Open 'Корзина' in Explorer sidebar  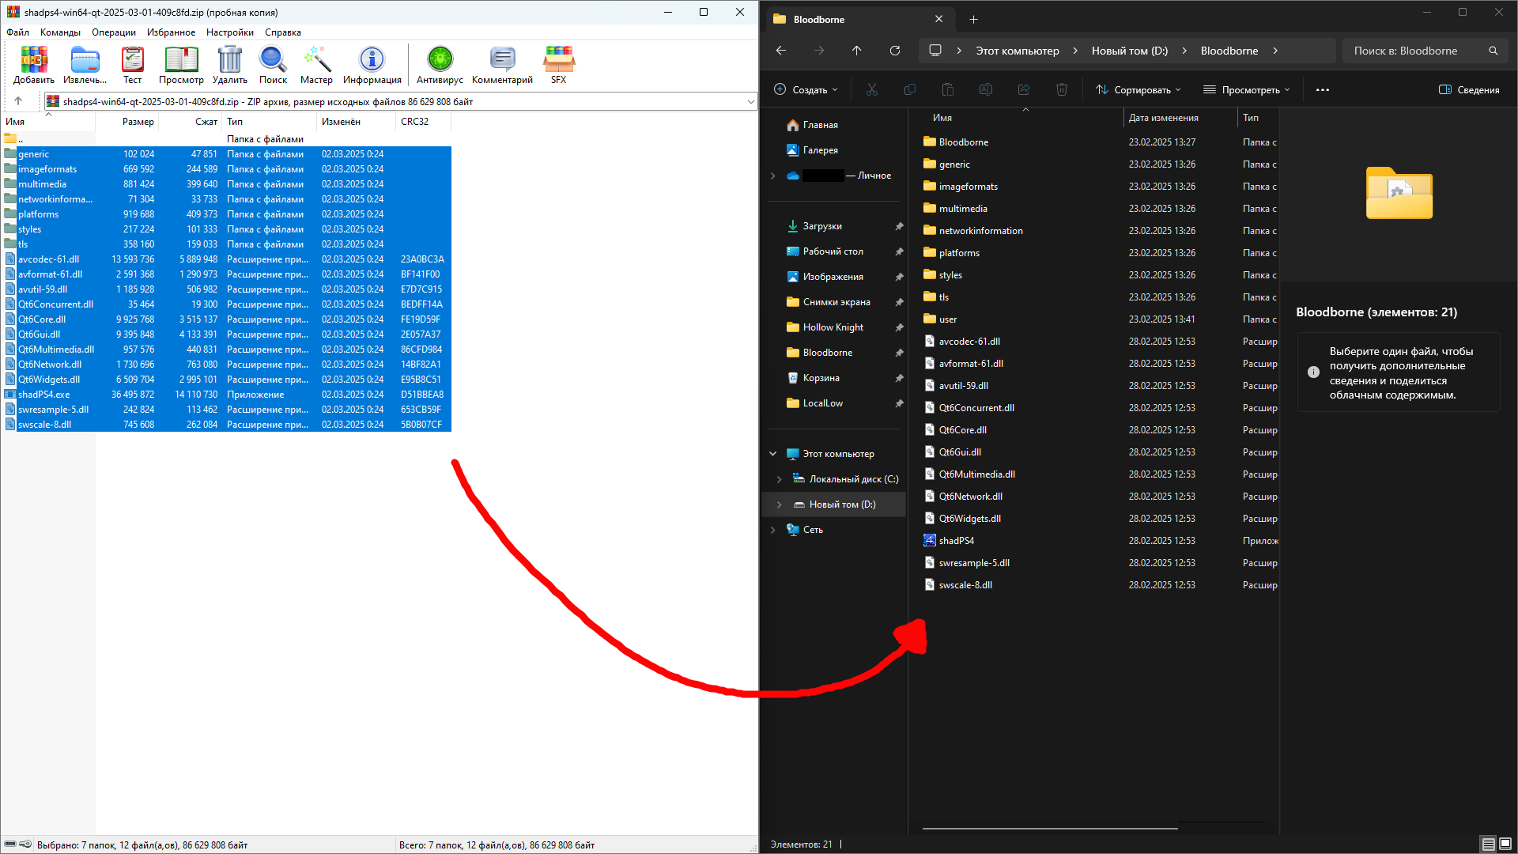click(x=835, y=378)
